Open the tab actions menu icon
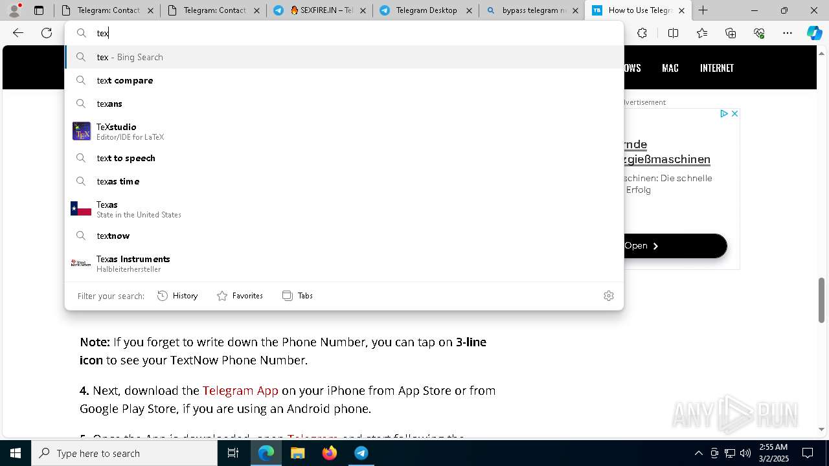This screenshot has width=829, height=466. [x=39, y=10]
